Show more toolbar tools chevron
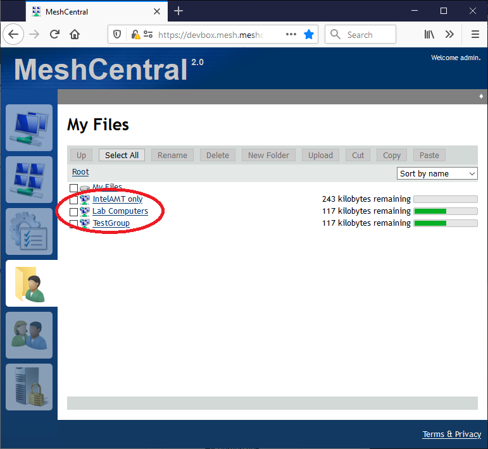The width and height of the screenshot is (488, 449). pos(449,34)
